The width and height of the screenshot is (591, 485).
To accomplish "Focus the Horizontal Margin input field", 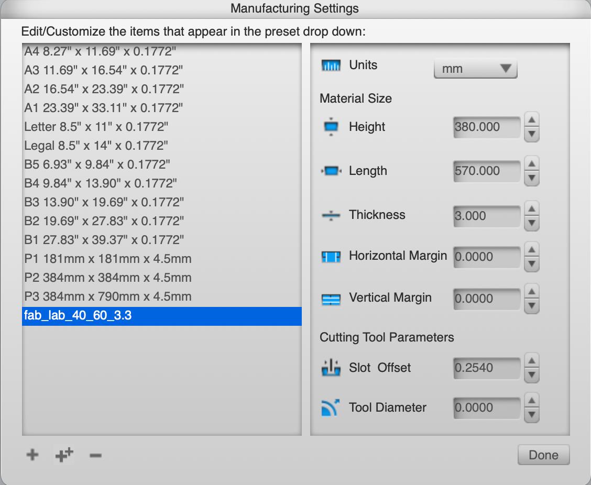I will tap(487, 257).
